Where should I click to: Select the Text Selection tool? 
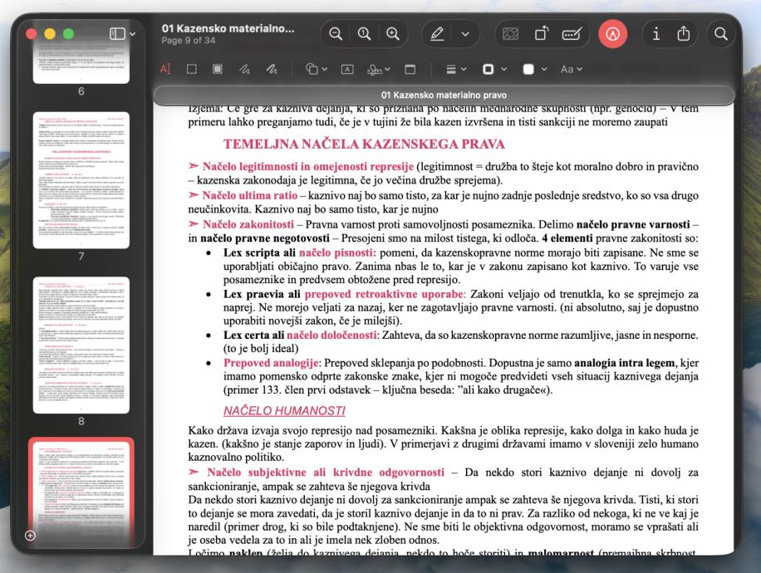coord(165,70)
